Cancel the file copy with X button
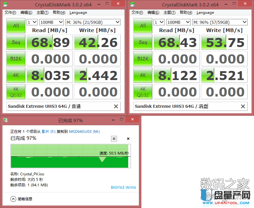The width and height of the screenshot is (254, 208). click(128, 139)
